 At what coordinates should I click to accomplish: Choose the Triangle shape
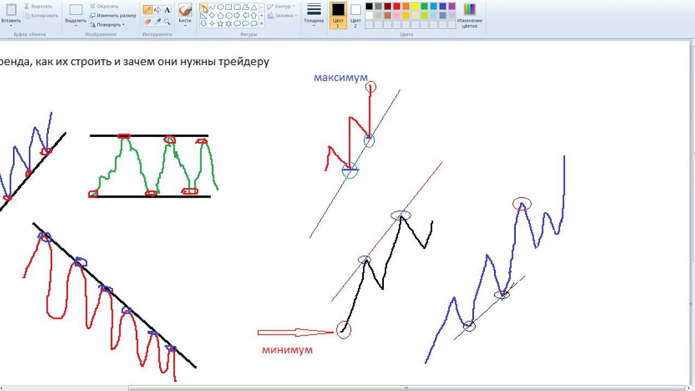point(254,7)
